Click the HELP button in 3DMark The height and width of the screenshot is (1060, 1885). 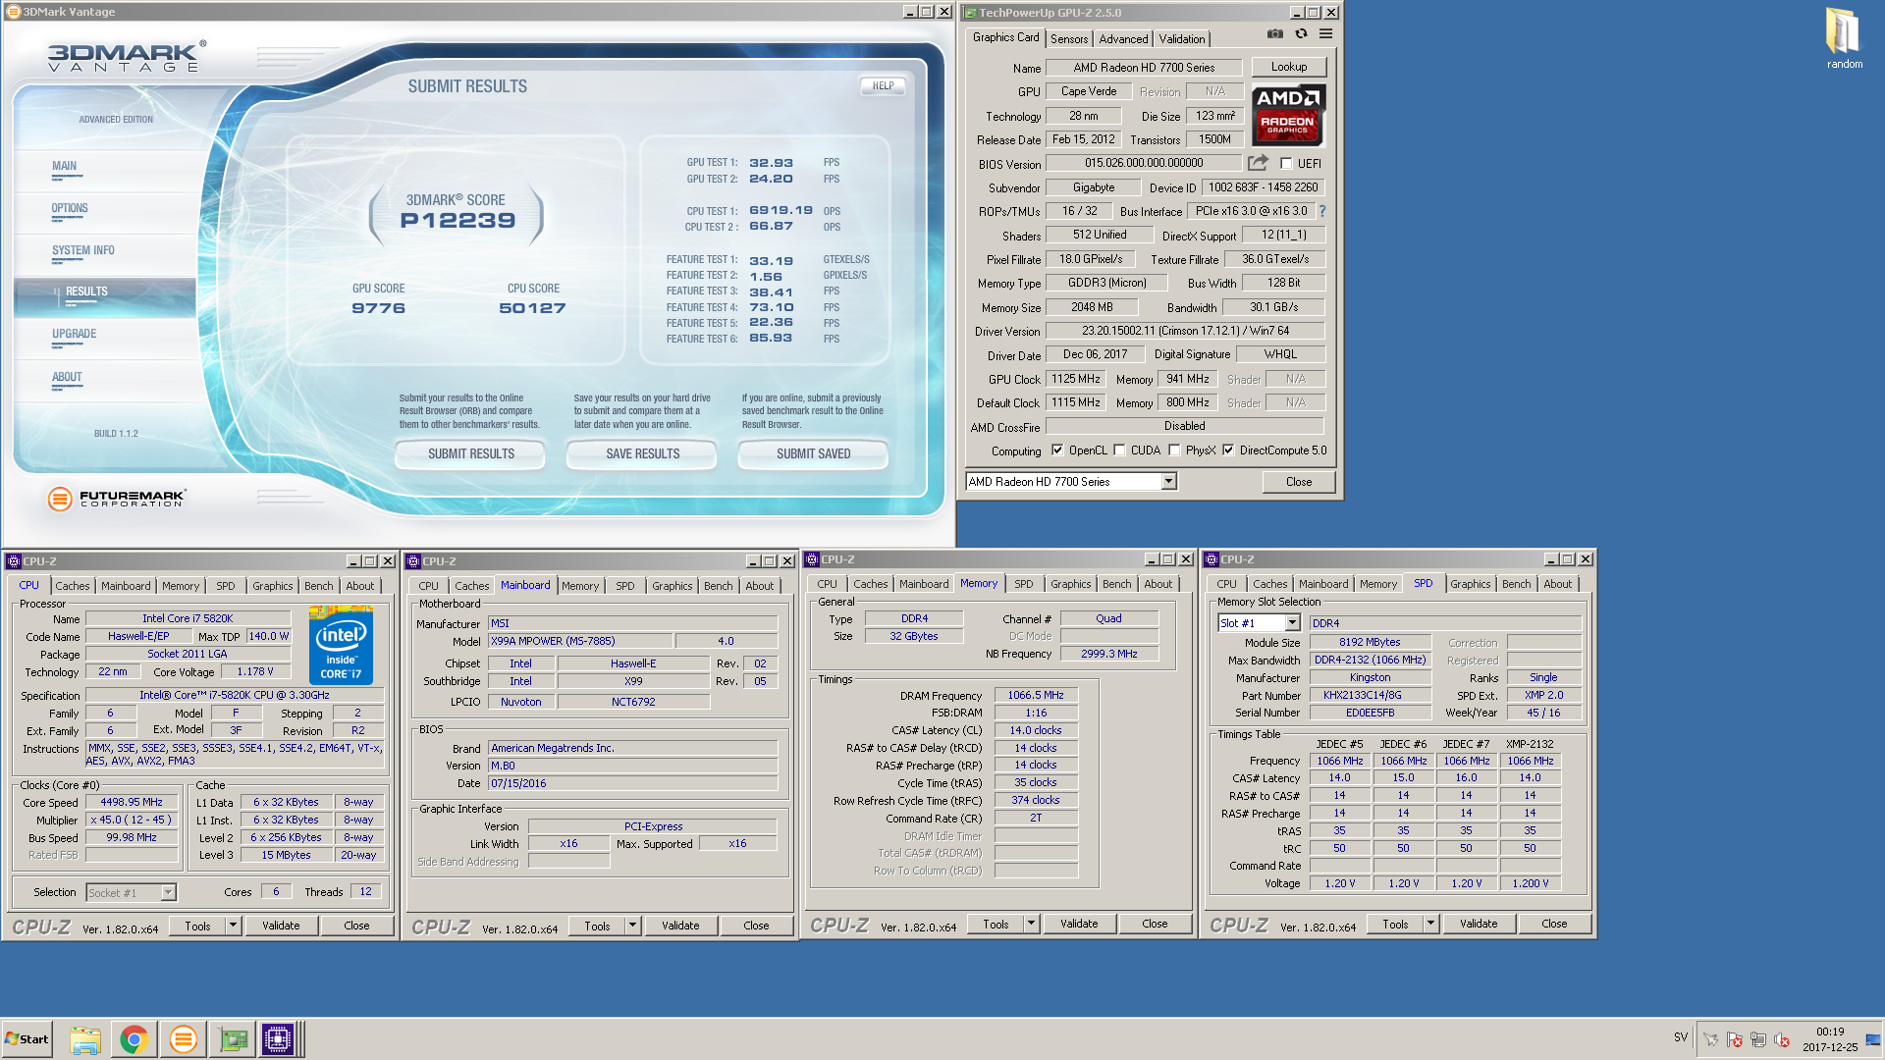pyautogui.click(x=884, y=86)
